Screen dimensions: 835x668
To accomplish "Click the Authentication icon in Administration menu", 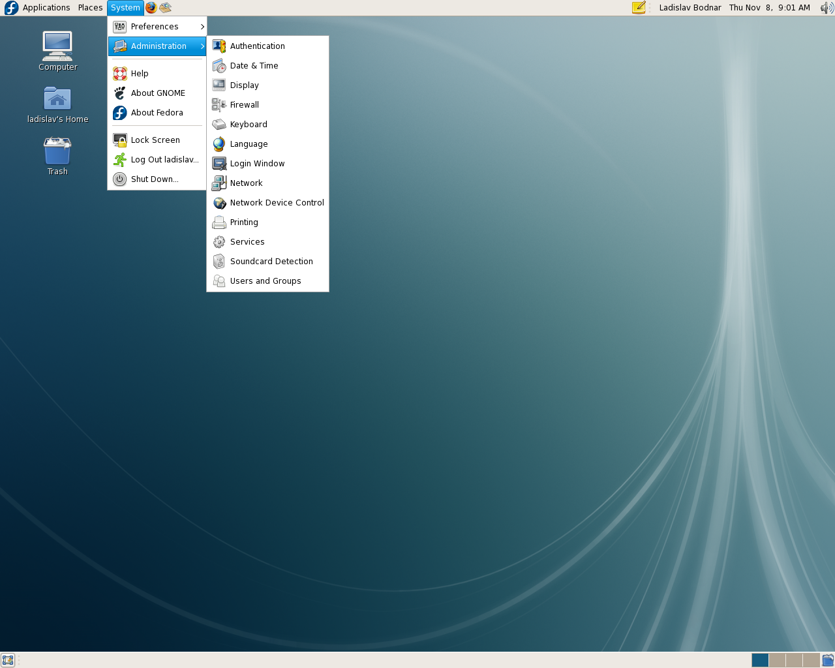I will point(219,46).
